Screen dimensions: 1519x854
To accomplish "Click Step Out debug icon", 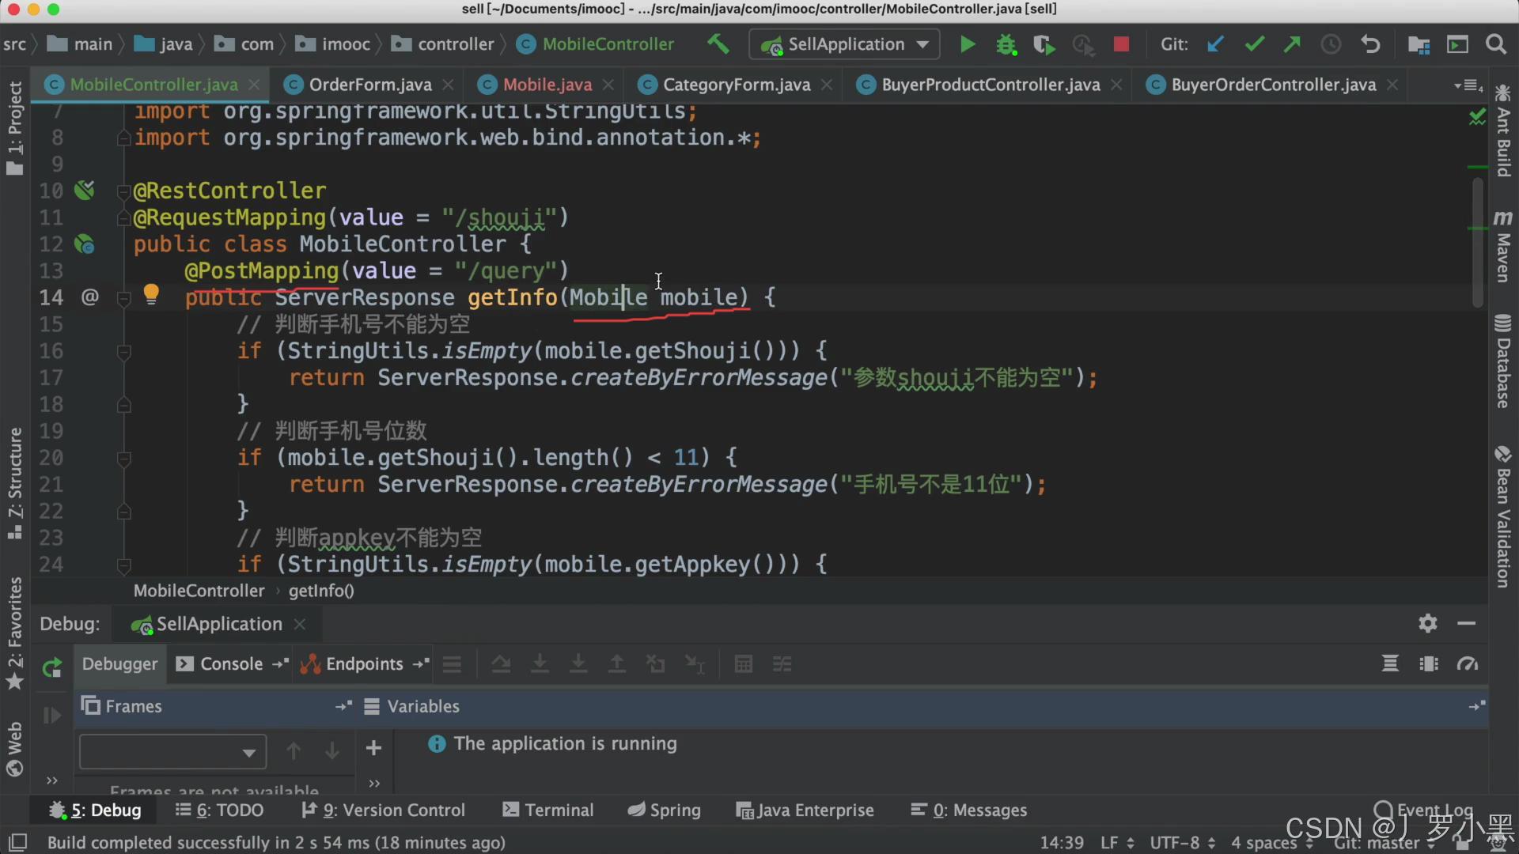I will click(616, 664).
